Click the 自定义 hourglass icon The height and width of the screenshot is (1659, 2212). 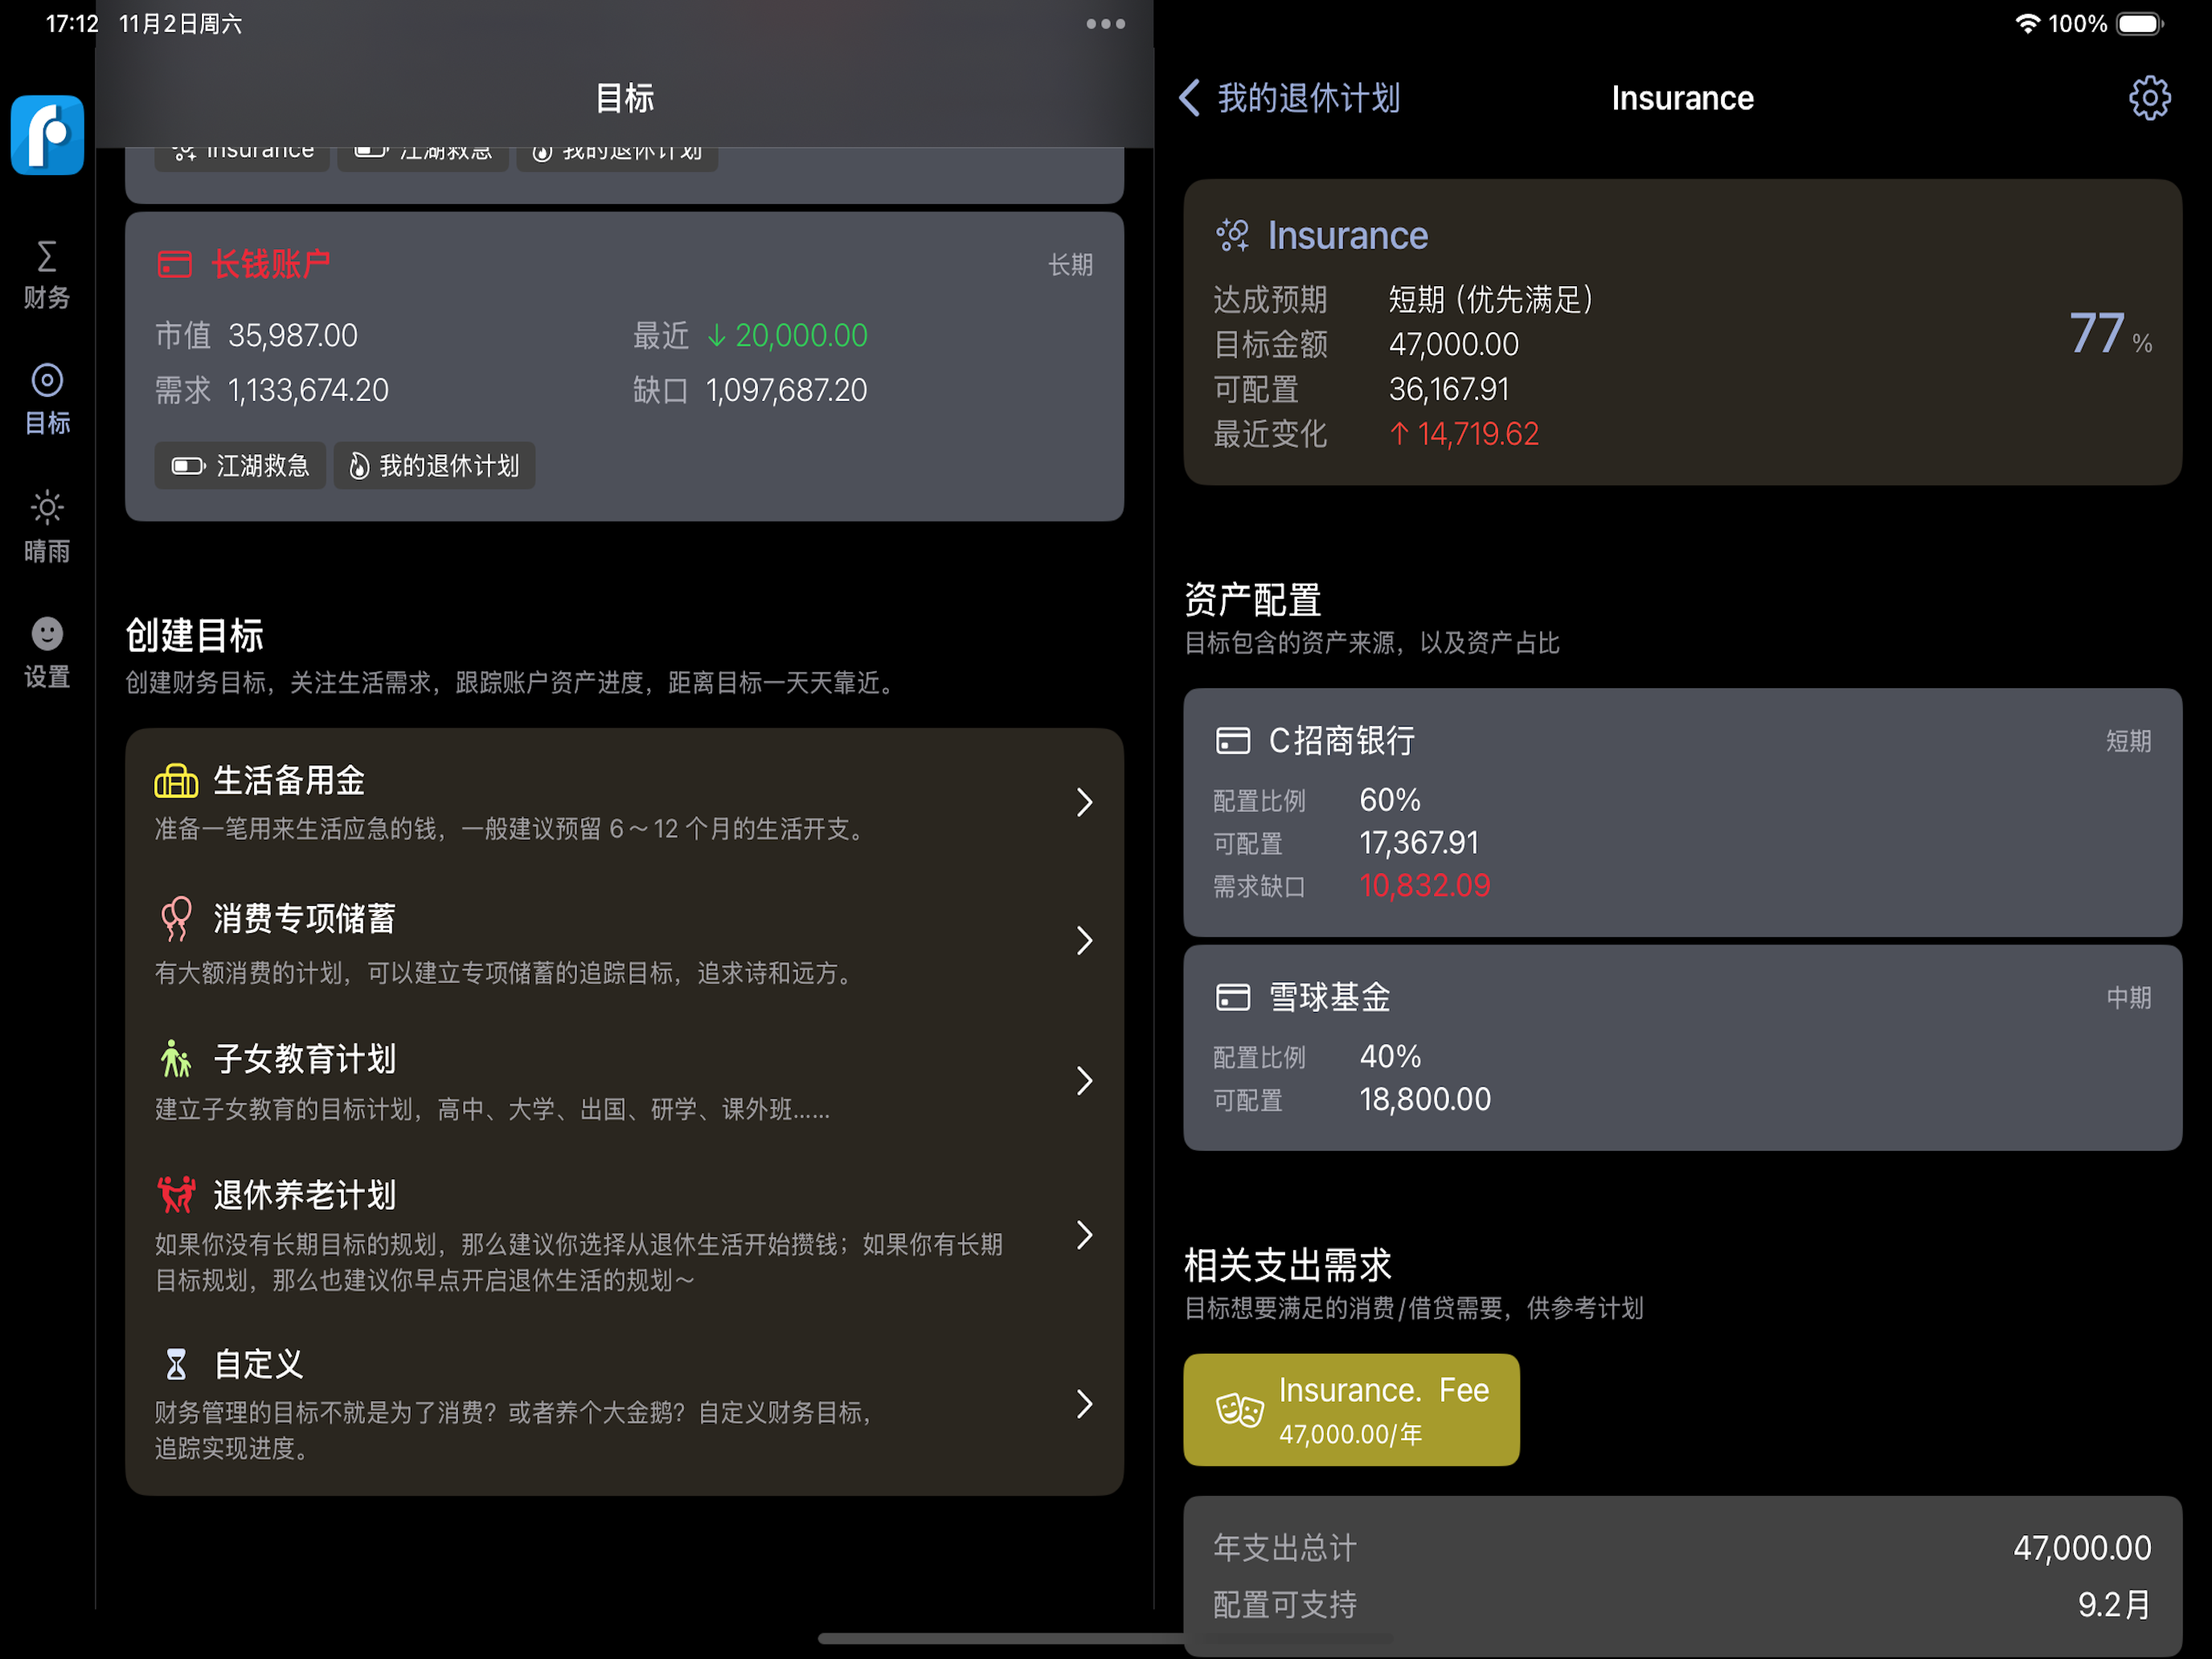(176, 1364)
